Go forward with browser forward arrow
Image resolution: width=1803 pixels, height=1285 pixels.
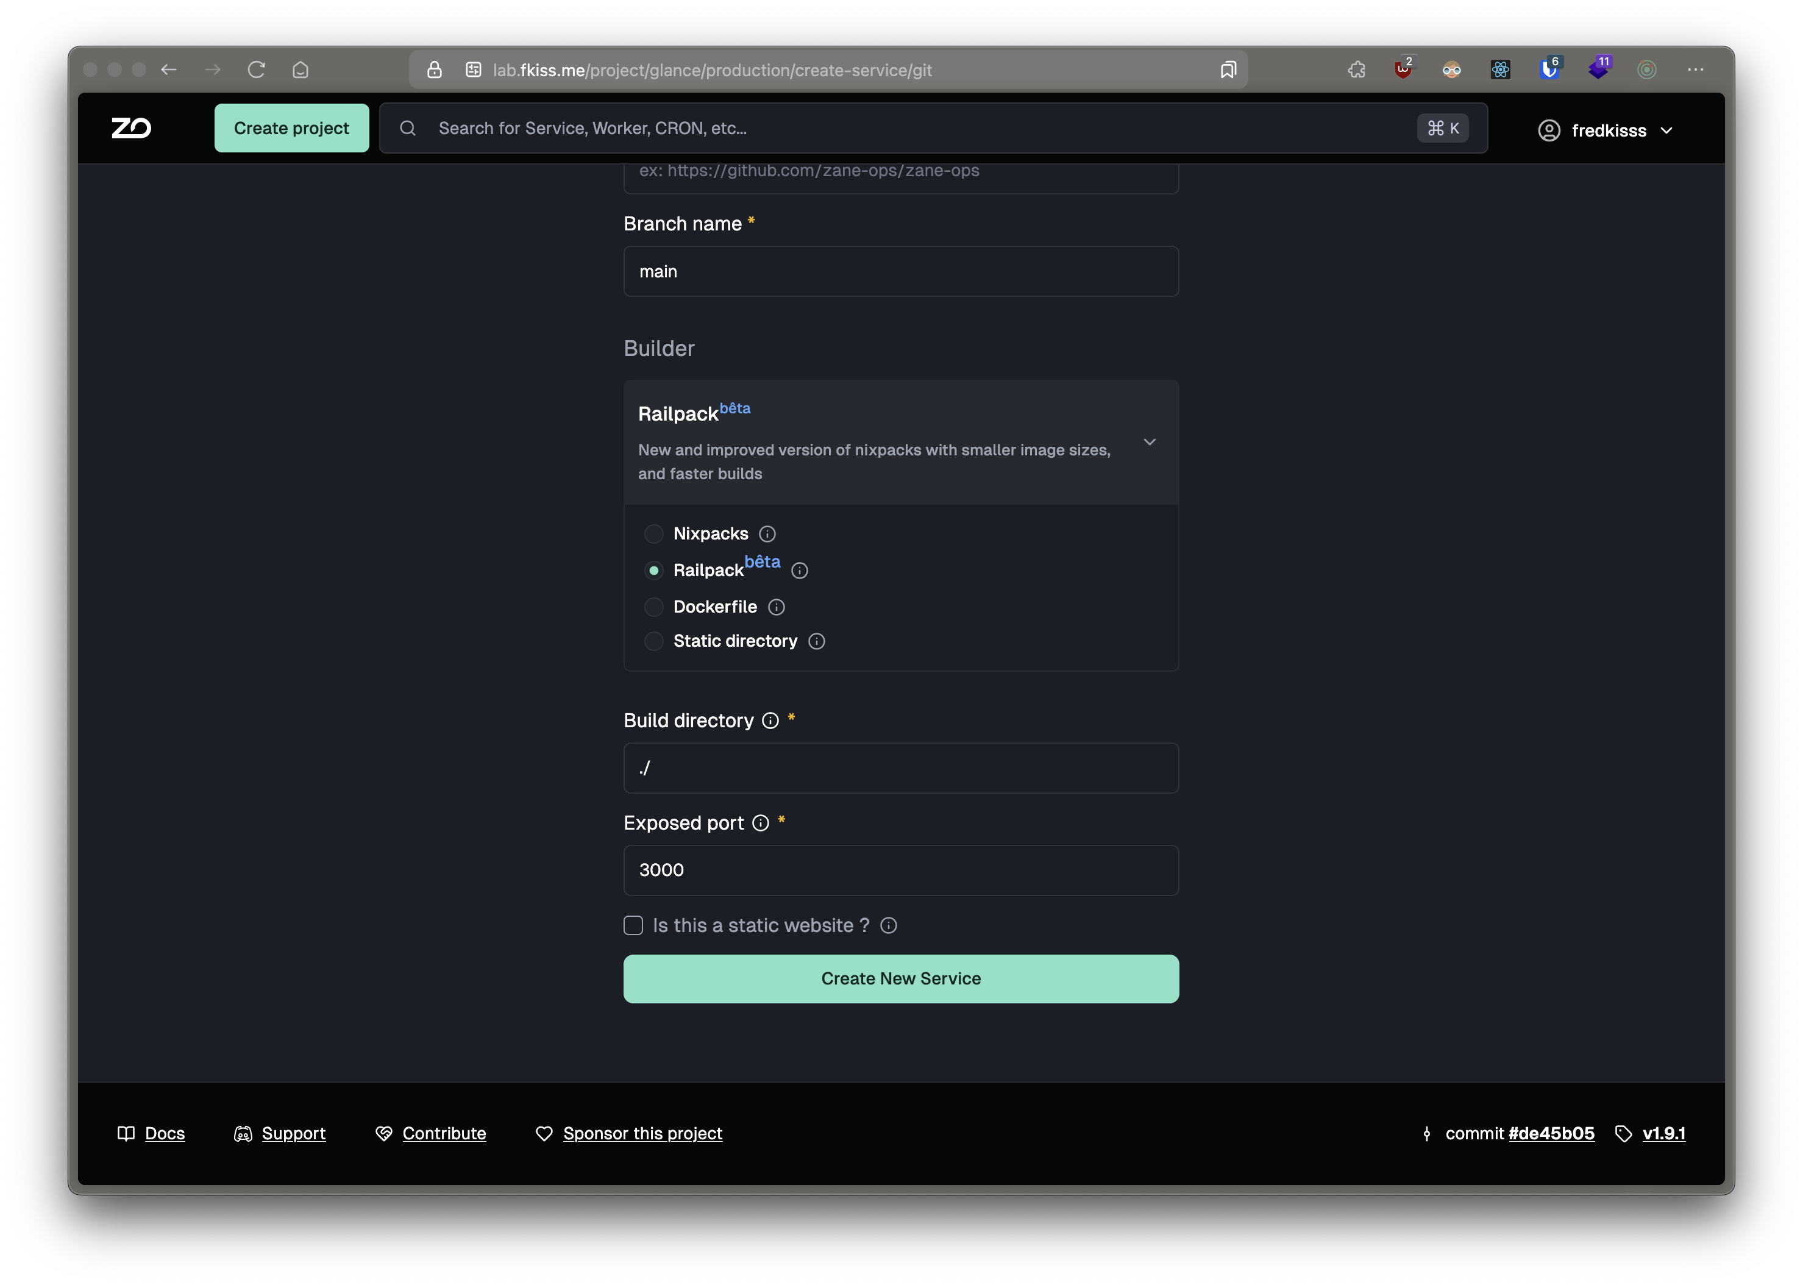pyautogui.click(x=212, y=69)
